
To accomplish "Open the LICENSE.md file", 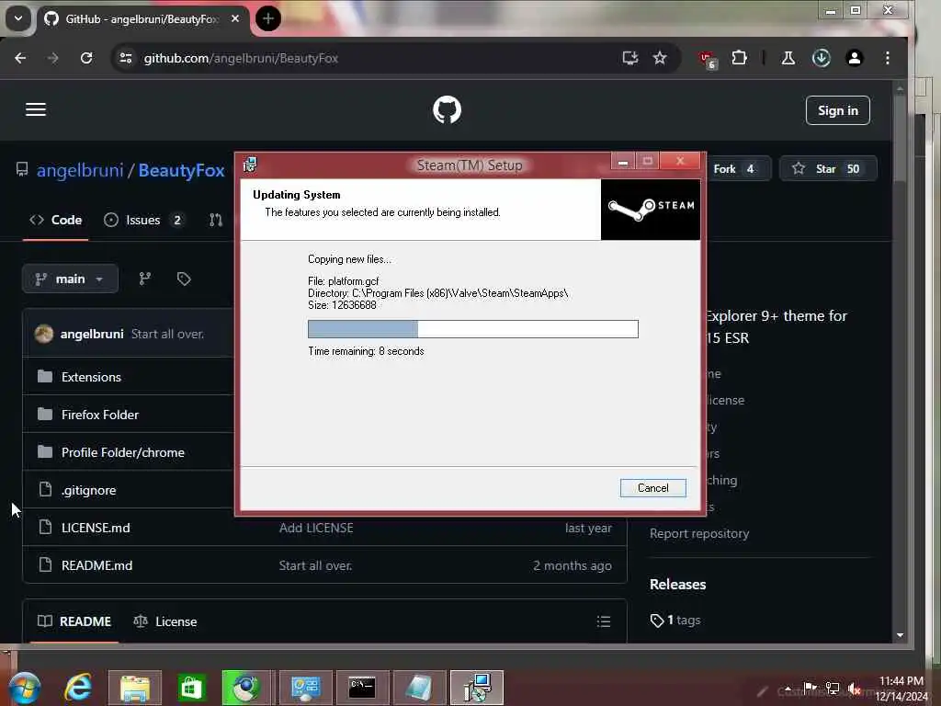I will click(96, 528).
